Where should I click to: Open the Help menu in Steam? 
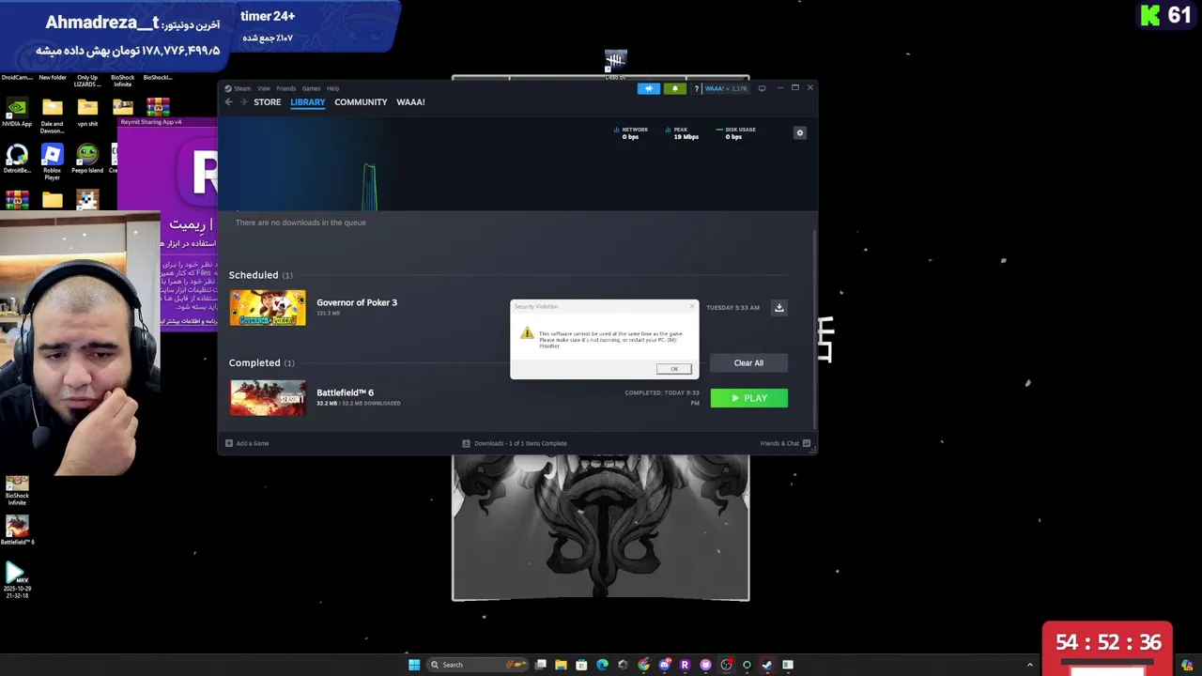332,88
